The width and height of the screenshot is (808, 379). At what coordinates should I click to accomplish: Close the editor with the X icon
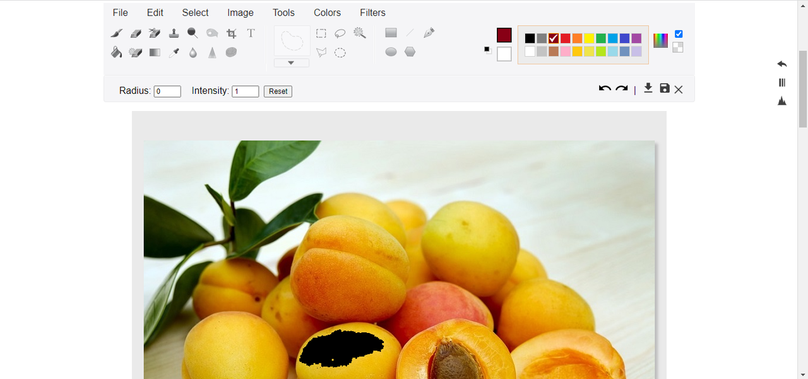click(679, 90)
